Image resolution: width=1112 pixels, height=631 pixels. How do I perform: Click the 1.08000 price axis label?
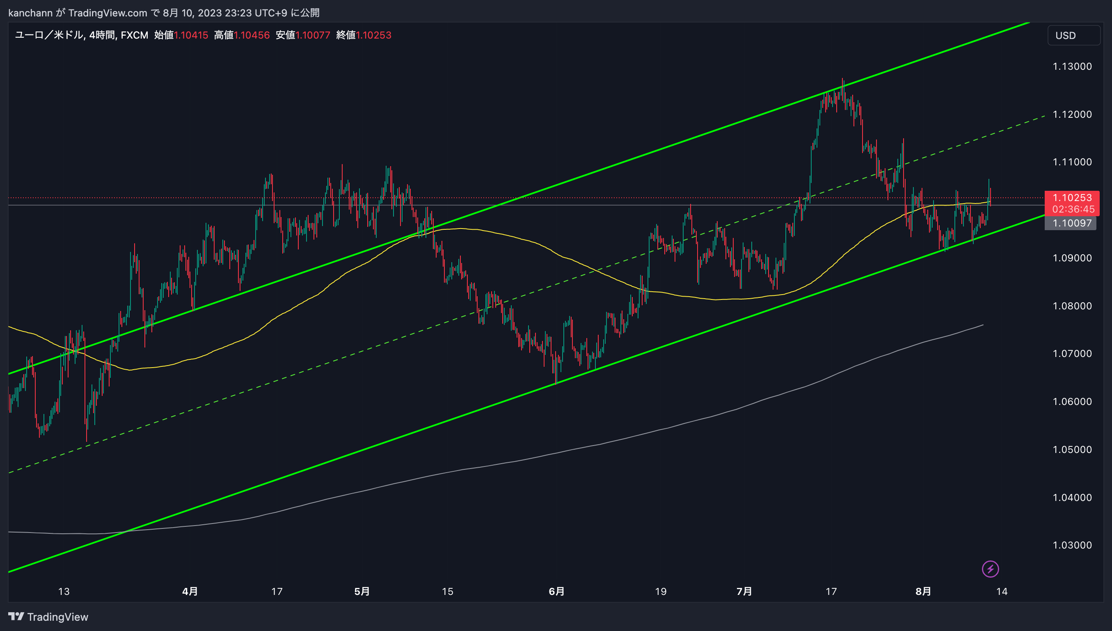tap(1072, 306)
